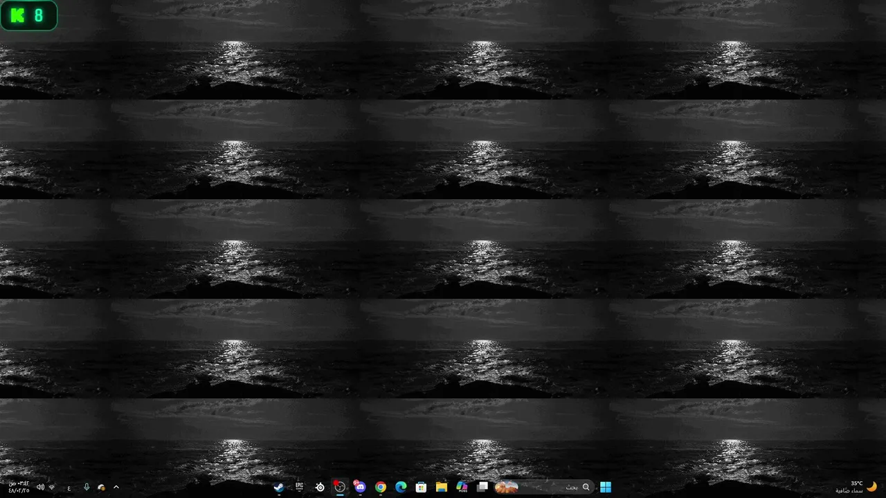
Task: Click the microphone tray icon
Action: (x=87, y=487)
